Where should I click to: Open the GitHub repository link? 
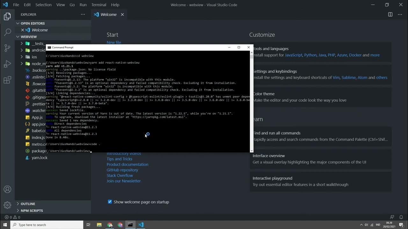coord(122,170)
